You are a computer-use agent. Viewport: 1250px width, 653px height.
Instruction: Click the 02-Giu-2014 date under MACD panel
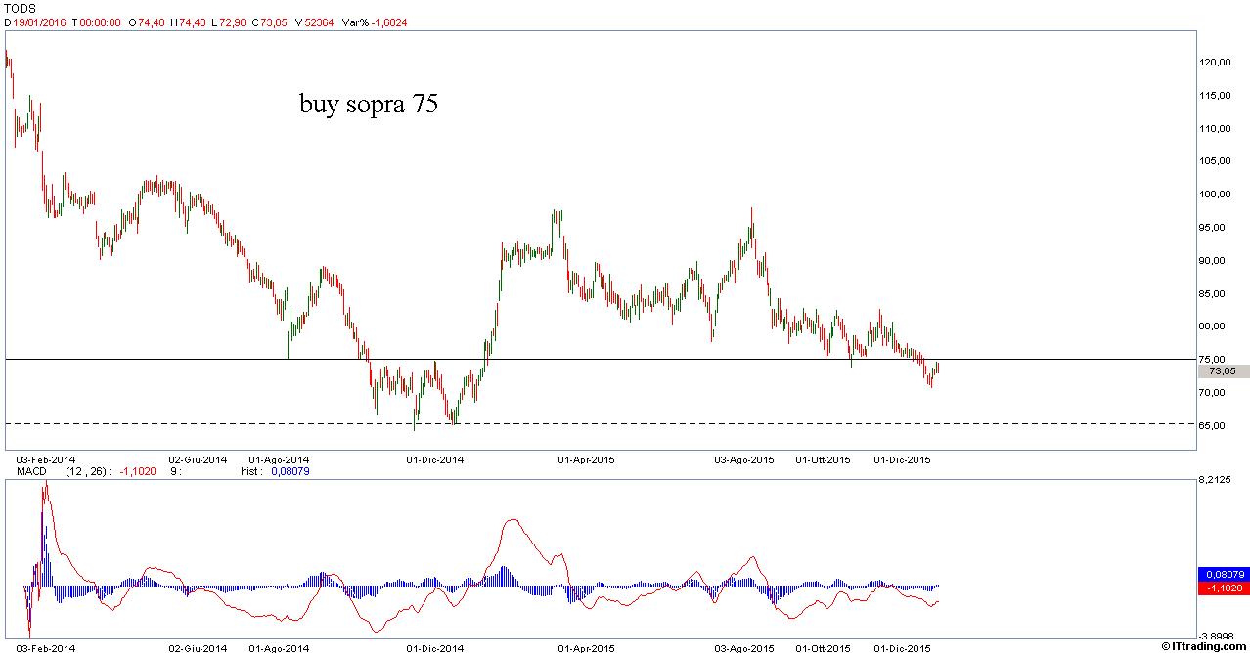[x=198, y=648]
